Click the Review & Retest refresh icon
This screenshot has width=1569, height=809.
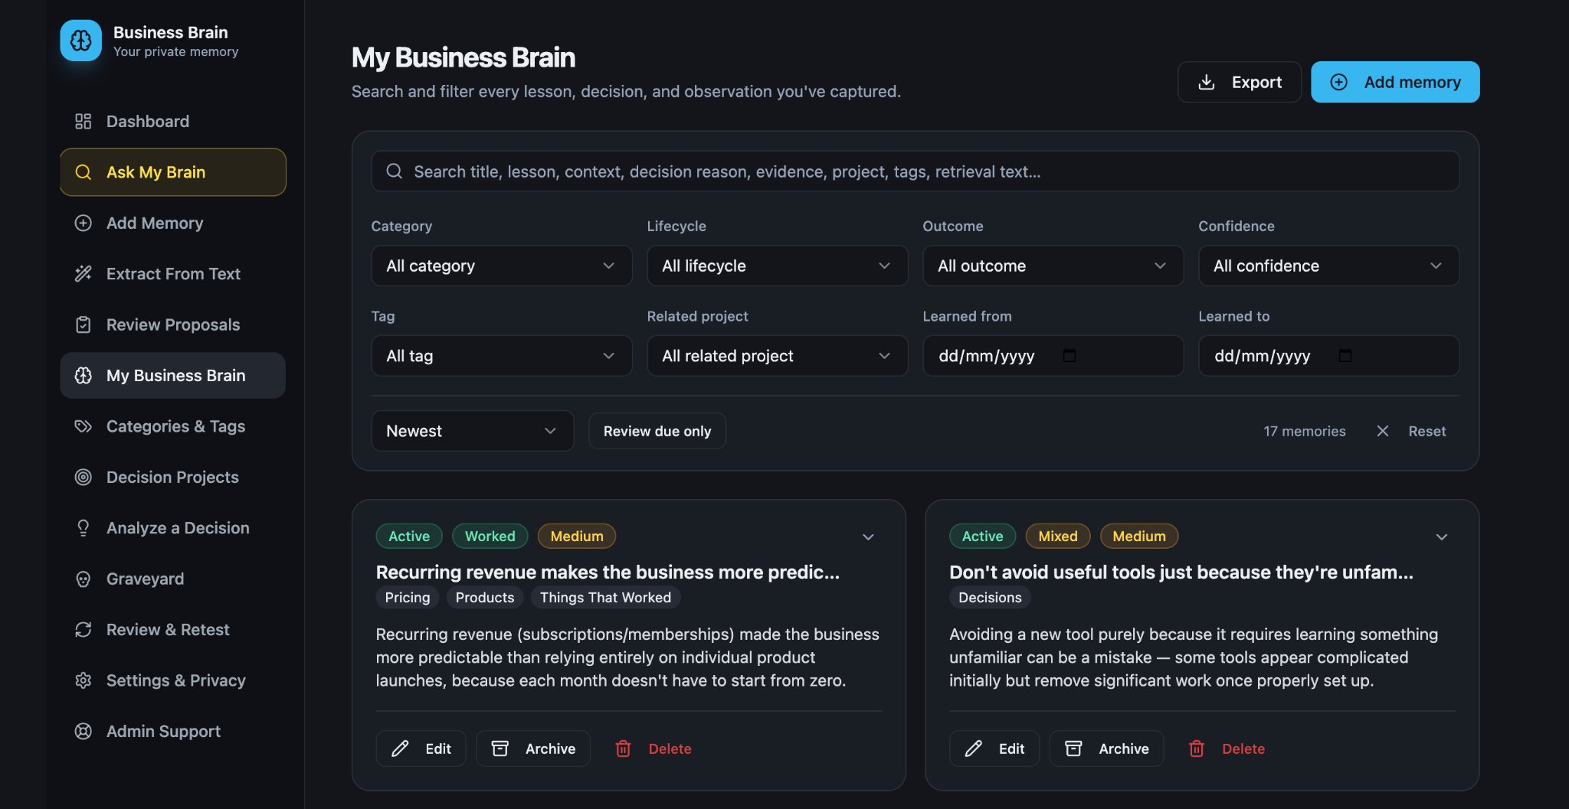[83, 629]
